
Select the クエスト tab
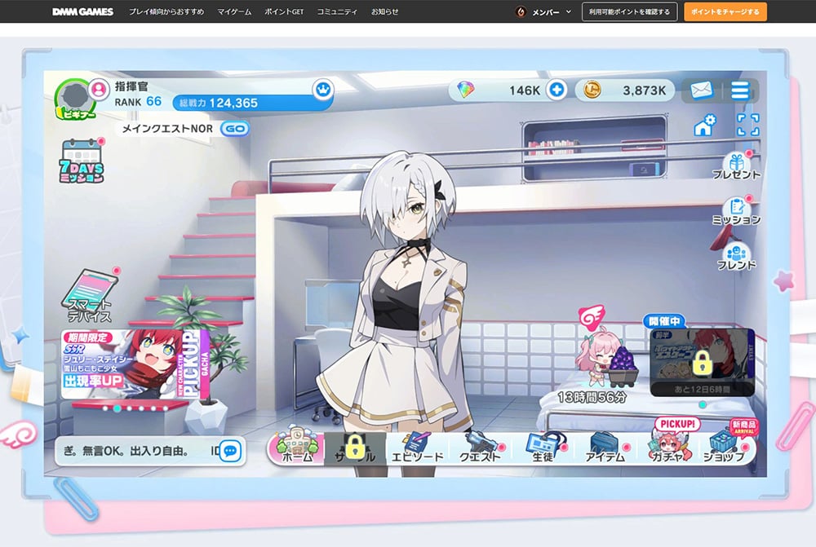tap(480, 448)
